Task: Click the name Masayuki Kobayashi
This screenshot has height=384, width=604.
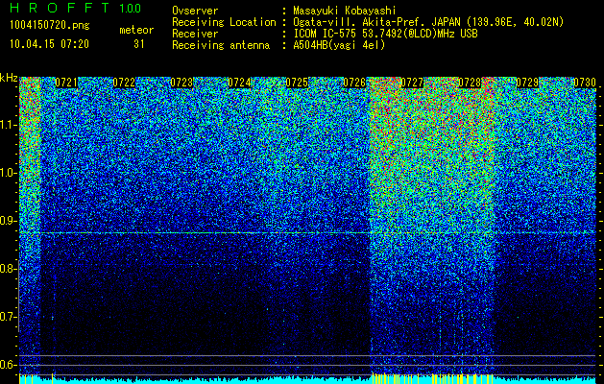Action: [x=345, y=11]
